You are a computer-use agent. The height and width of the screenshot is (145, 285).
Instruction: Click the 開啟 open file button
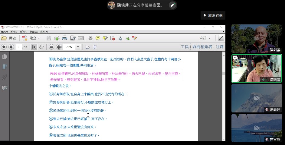pos(9,38)
